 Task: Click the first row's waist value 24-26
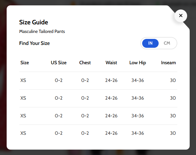tap(111, 80)
